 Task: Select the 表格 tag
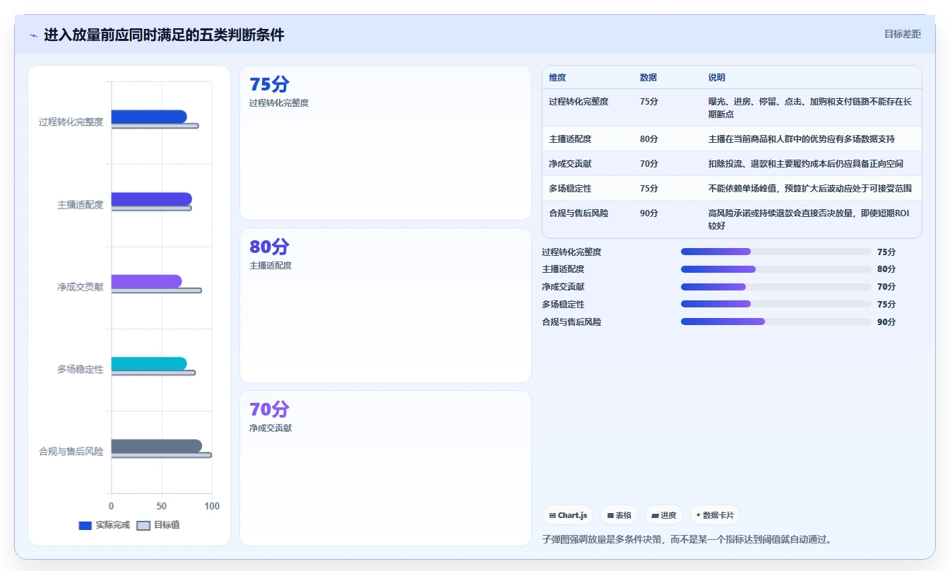tap(619, 515)
